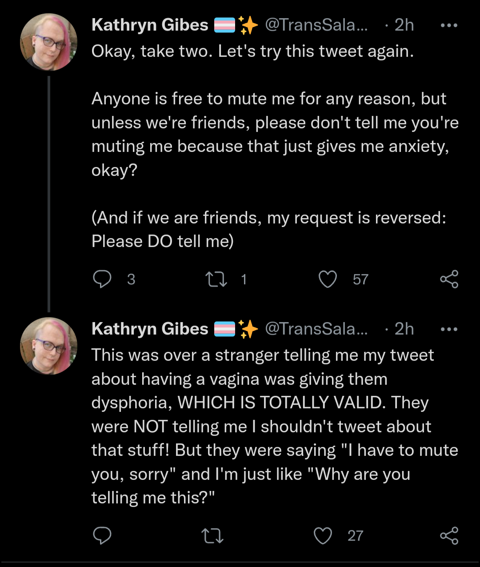Viewport: 480px width, 567px height.
Task: Retweet the second tweet about dysphoria
Action: click(x=212, y=535)
